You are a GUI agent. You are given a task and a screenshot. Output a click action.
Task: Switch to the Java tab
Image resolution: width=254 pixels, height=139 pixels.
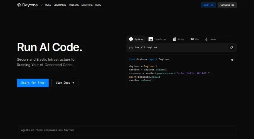click(210, 39)
